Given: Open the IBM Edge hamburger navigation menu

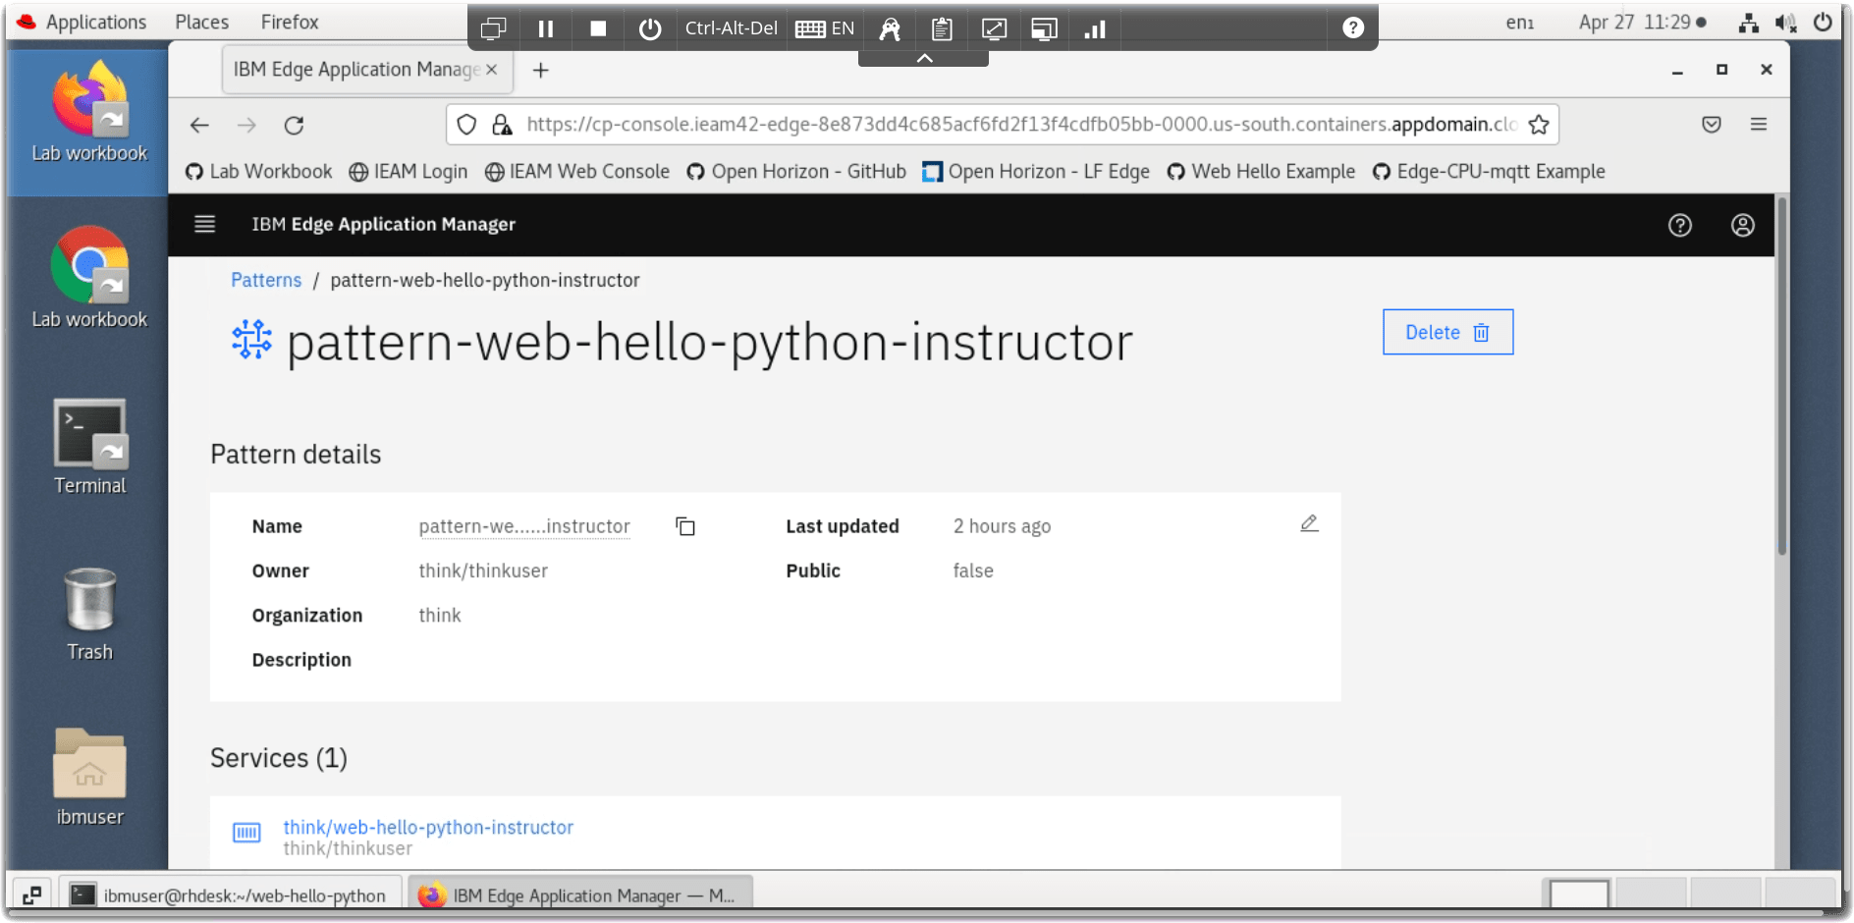Looking at the screenshot, I should click(204, 224).
